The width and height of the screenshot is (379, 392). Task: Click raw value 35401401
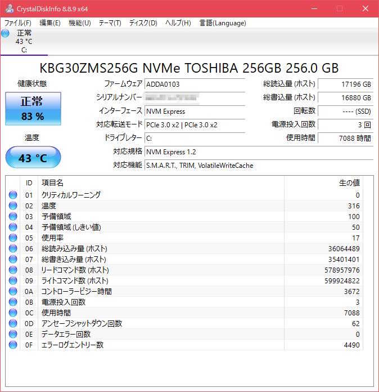coord(344,260)
